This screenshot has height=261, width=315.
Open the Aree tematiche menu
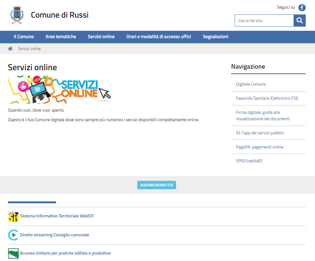(61, 37)
